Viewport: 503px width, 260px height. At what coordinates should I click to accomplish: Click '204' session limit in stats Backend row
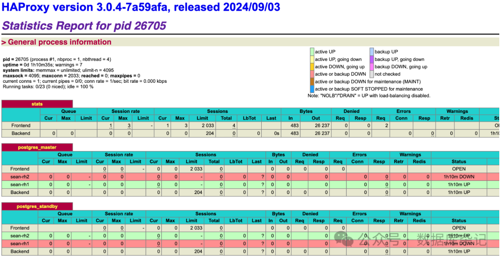tap(210, 133)
